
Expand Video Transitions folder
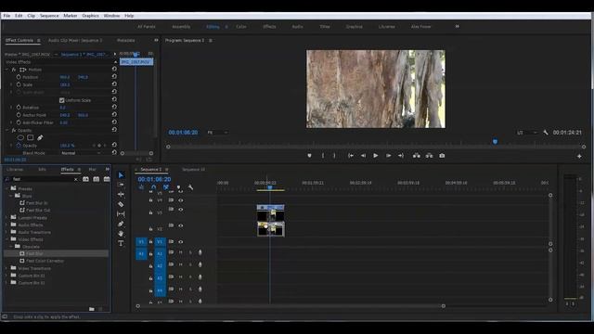point(6,268)
